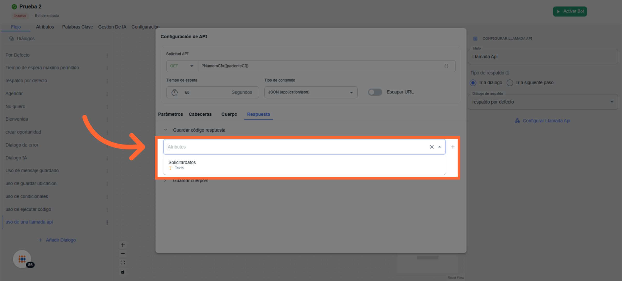Select Ir a siguiente paso radio option

(510, 83)
